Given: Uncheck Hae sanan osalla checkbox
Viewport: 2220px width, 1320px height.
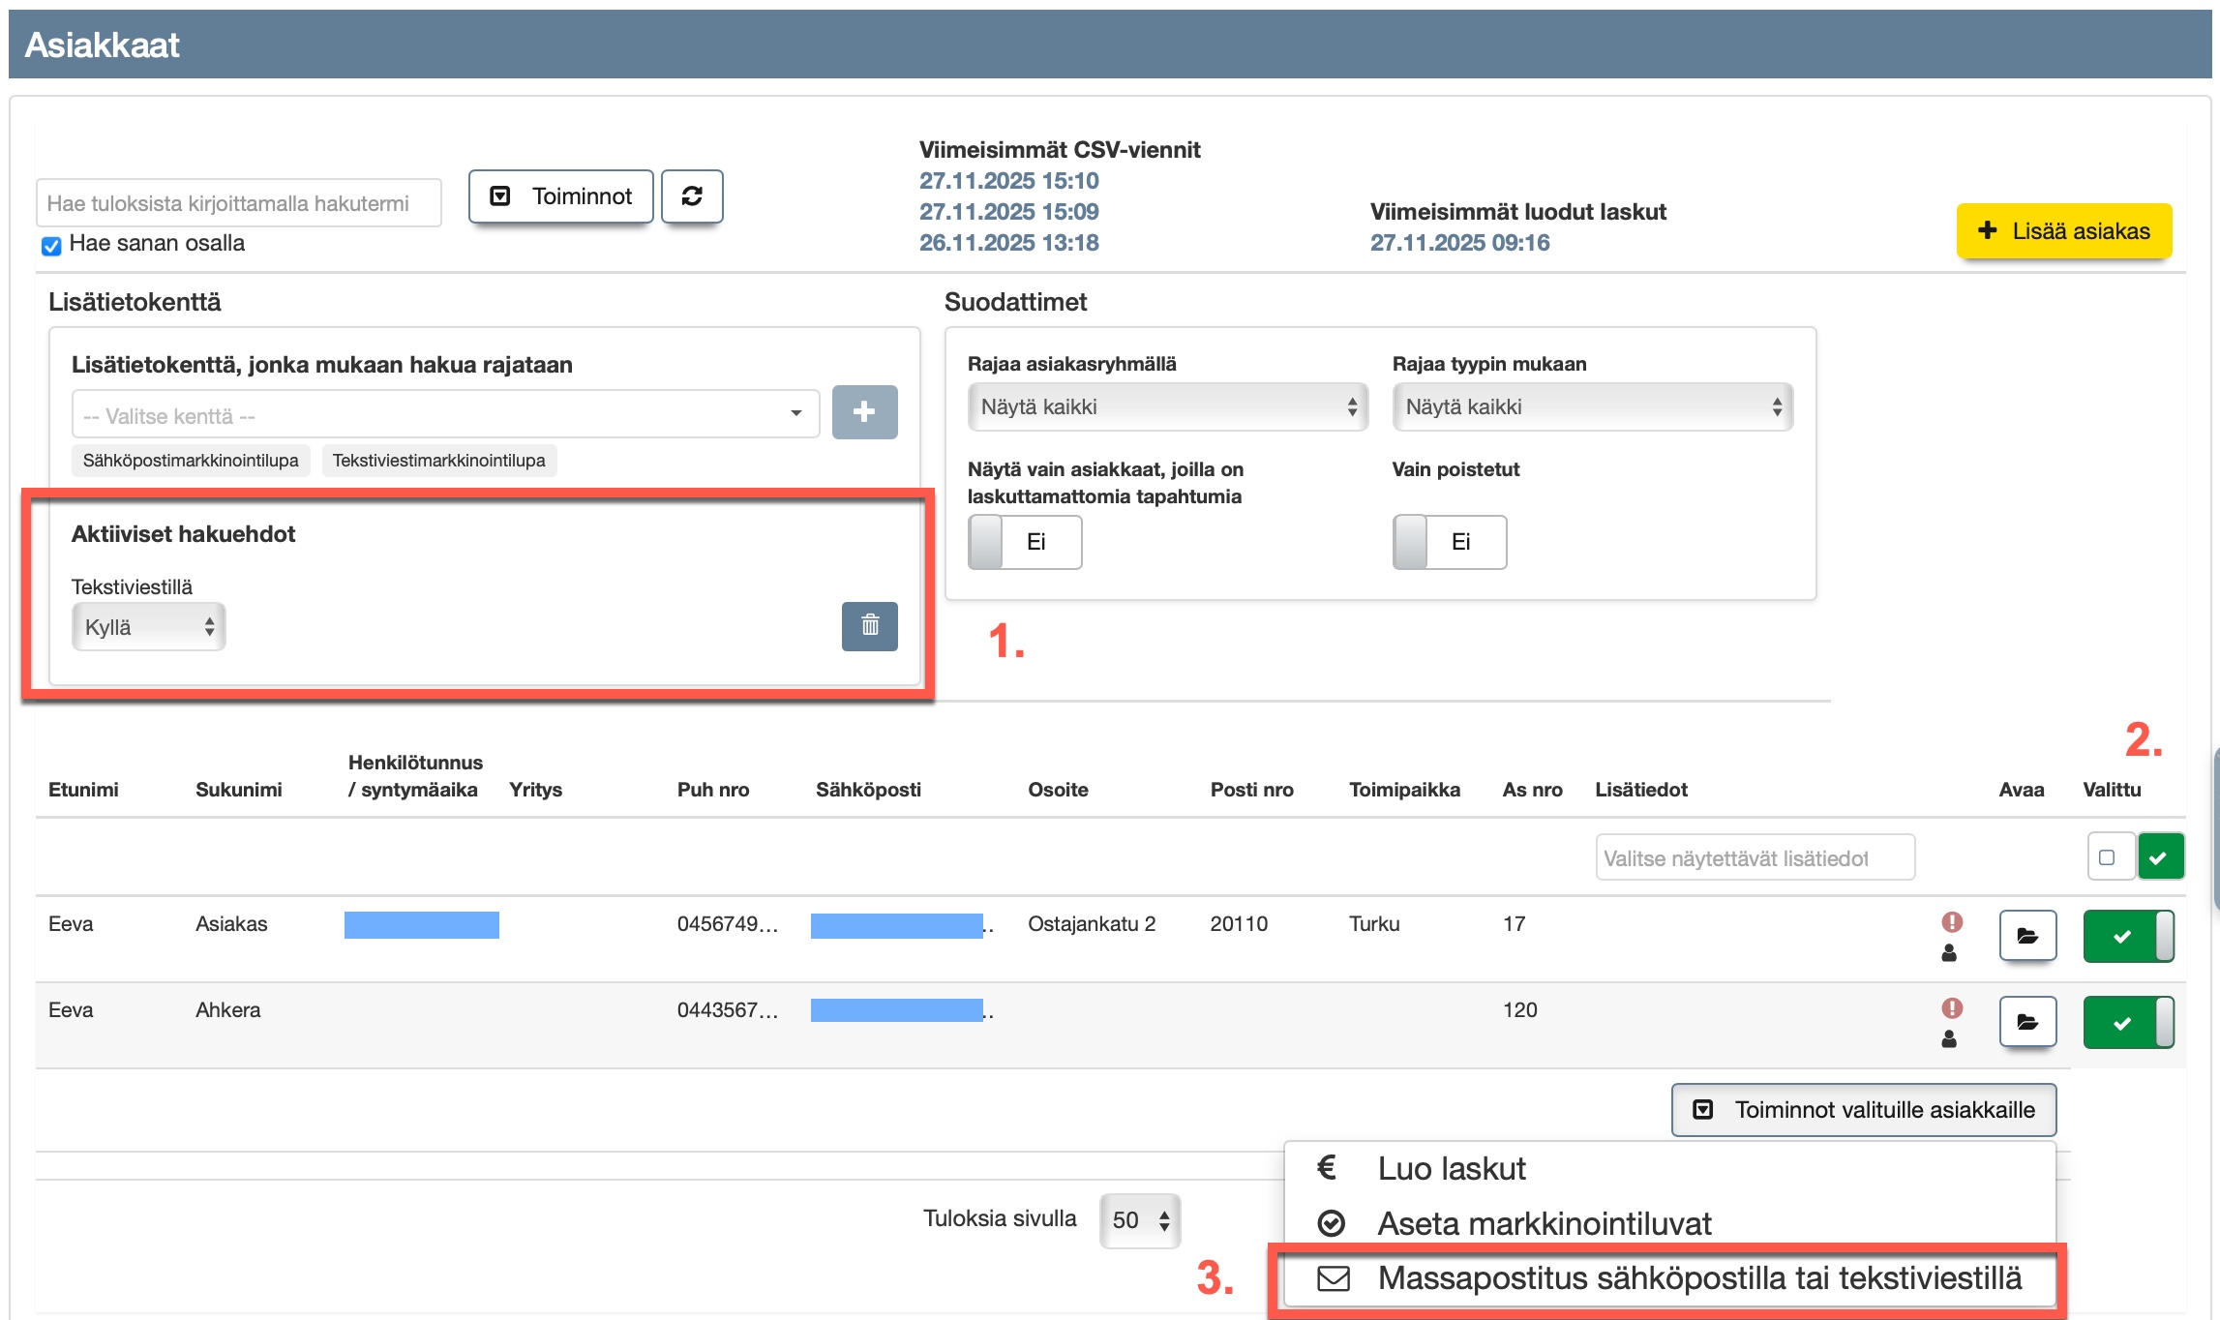Looking at the screenshot, I should [x=52, y=246].
